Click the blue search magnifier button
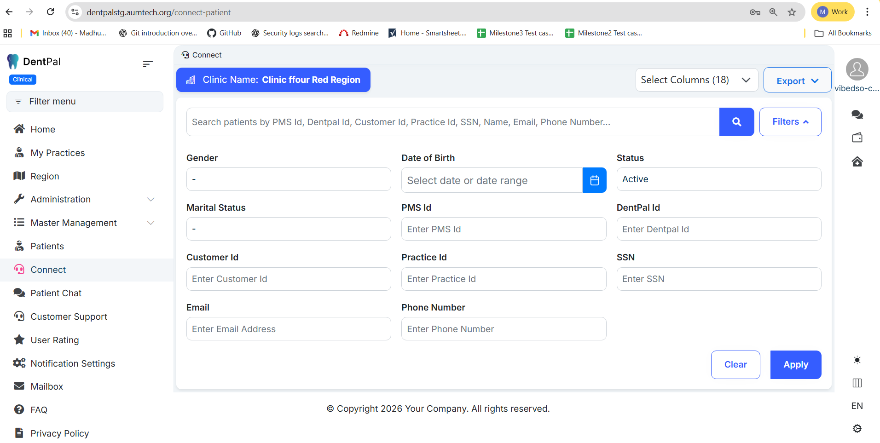 736,122
